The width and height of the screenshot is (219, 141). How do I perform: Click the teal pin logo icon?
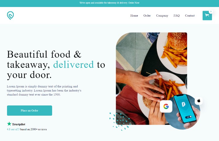(10, 15)
